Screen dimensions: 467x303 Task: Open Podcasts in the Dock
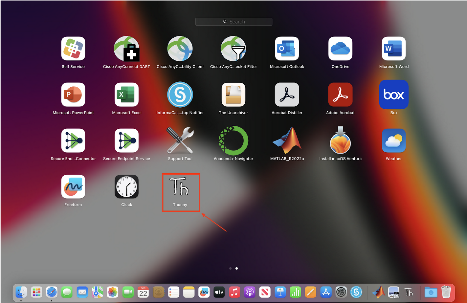(250, 292)
